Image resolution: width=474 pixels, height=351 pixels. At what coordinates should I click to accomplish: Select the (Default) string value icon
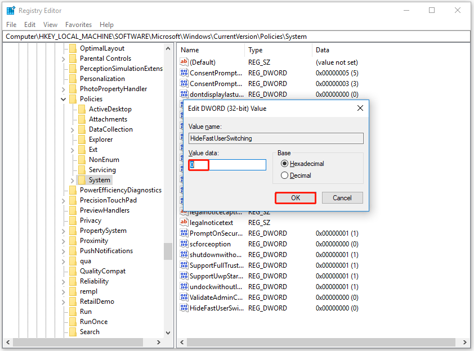(x=184, y=62)
